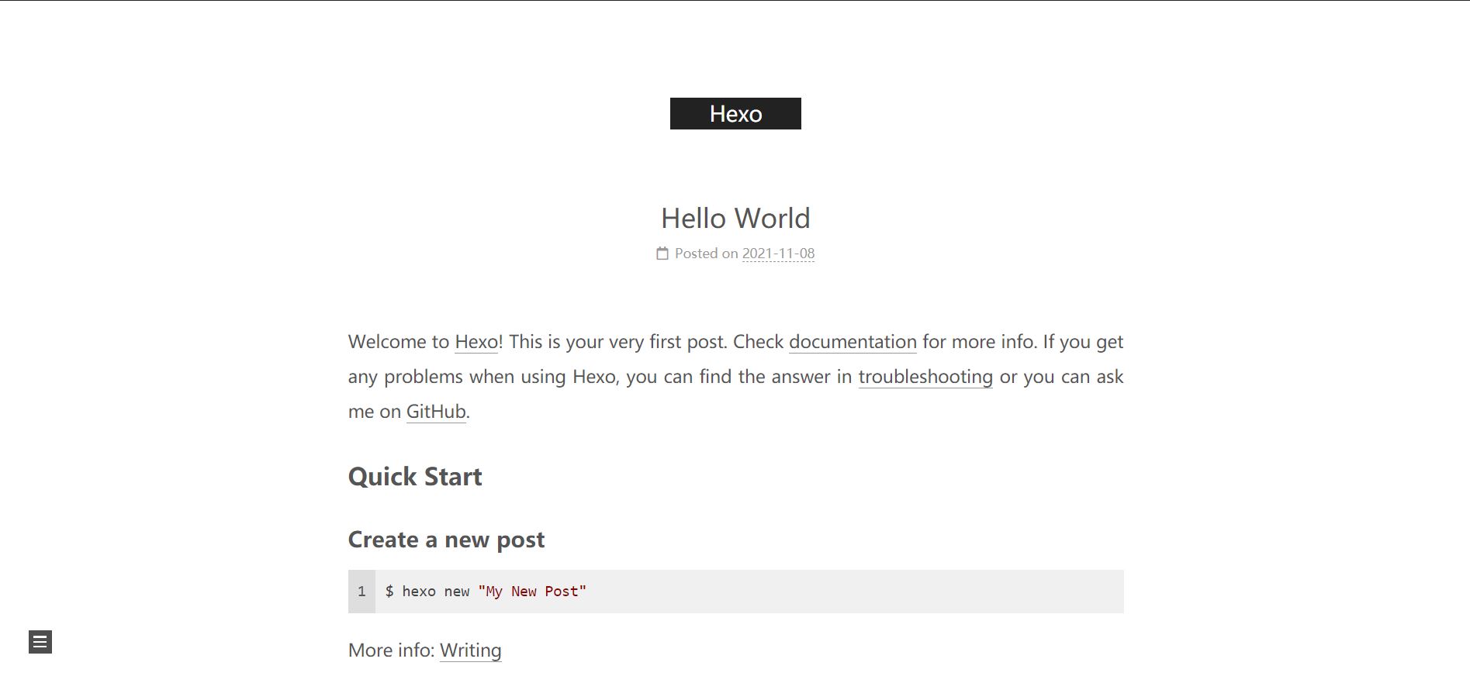Screen dimensions: 1470x690
Task: Open the Hello World post title
Action: [x=735, y=218]
